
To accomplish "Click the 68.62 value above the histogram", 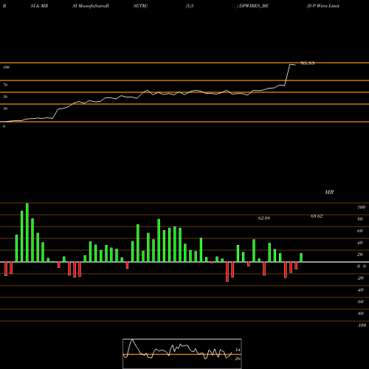I will click(x=317, y=216).
